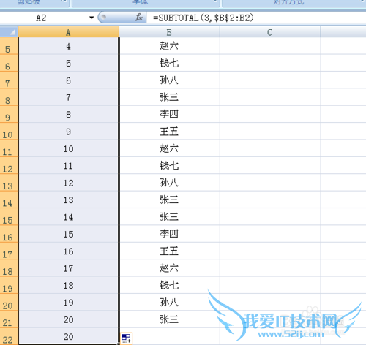Click cell A12 containing 11

69,165
